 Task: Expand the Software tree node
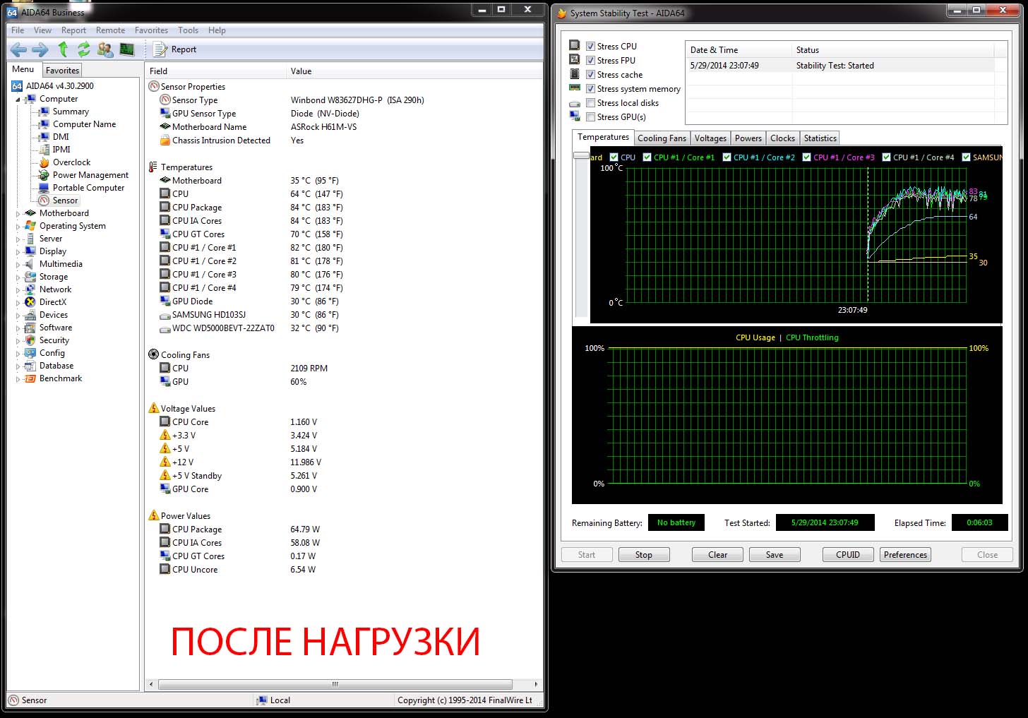point(18,328)
